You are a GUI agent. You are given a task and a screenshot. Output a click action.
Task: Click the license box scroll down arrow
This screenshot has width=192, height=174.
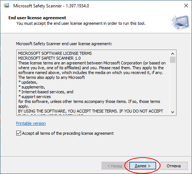click(x=172, y=112)
